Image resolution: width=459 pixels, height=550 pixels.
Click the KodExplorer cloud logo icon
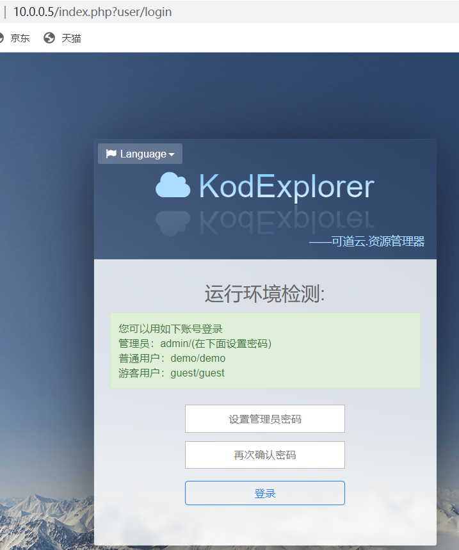point(173,185)
